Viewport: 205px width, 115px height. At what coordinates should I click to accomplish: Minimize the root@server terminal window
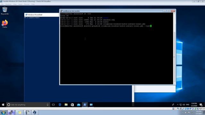[164, 11]
